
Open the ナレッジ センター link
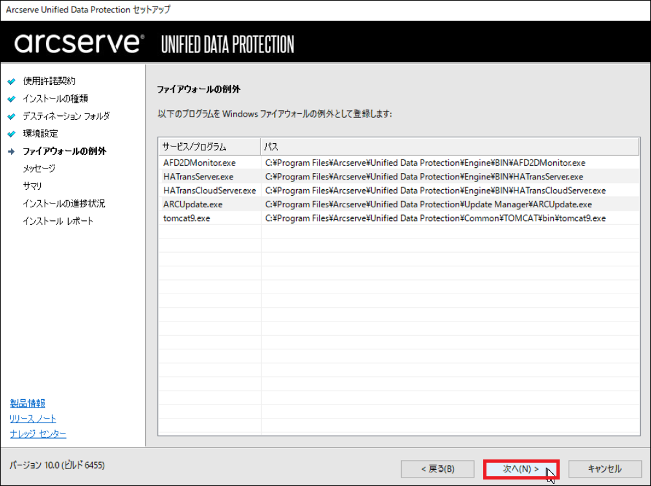pos(38,434)
